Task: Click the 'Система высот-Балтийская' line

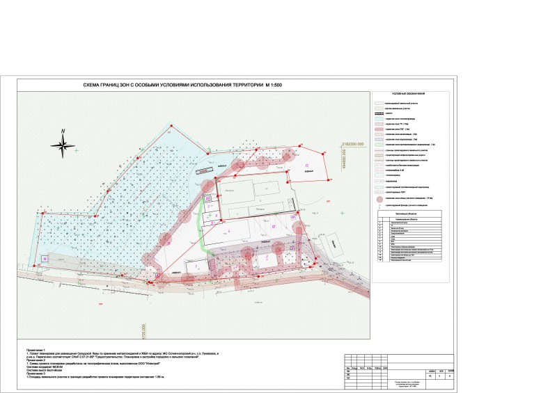Action: tap(45, 370)
